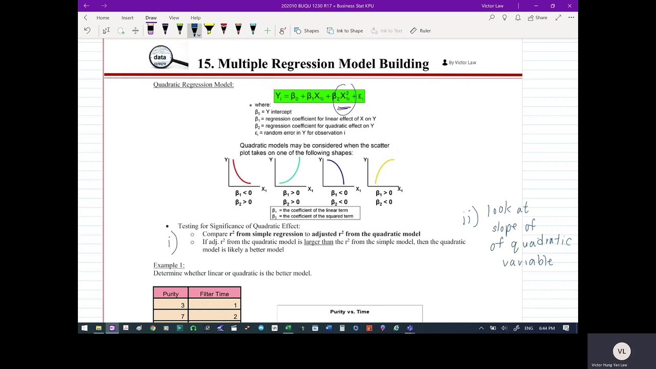Image resolution: width=656 pixels, height=369 pixels.
Task: Open the Calculator from the taskbar
Action: point(342,328)
